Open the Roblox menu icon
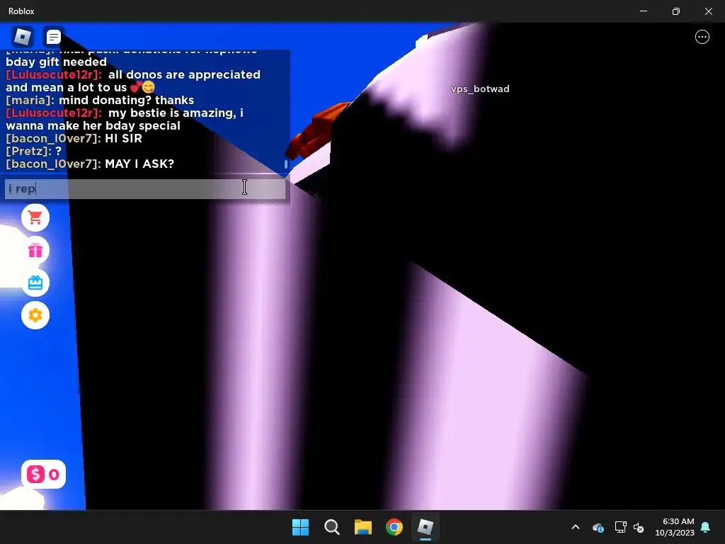The width and height of the screenshot is (725, 544). (22, 37)
